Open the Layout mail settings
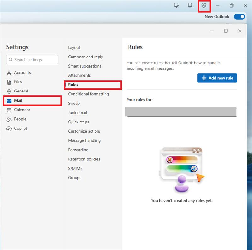 point(74,48)
